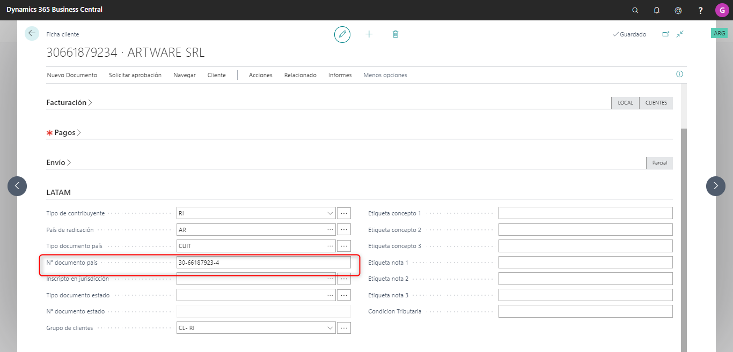Image resolution: width=733 pixels, height=352 pixels.
Task: Open ellipsis button beside País de radicación
Action: (x=344, y=230)
